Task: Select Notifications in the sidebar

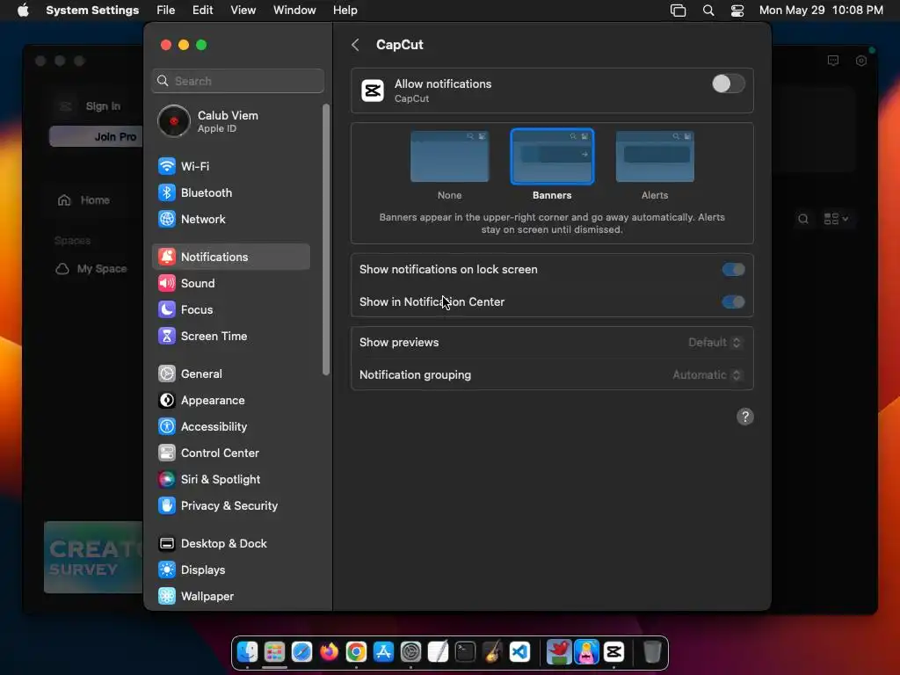Action: (x=231, y=257)
